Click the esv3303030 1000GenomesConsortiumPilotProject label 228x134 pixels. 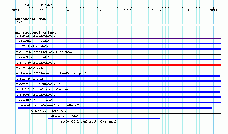point(51,73)
